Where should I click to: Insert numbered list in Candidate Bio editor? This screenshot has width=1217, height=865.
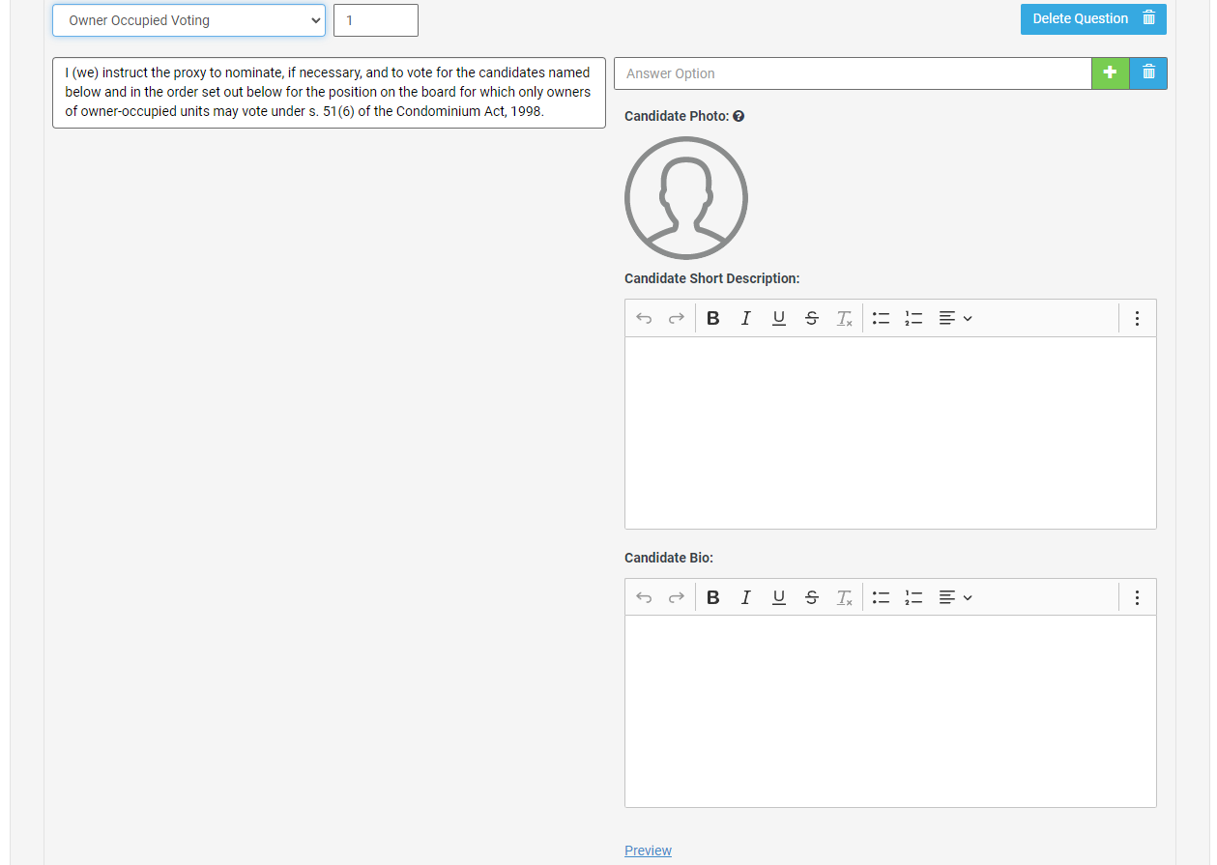(913, 597)
